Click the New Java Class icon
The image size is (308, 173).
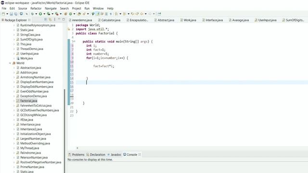point(71,14)
